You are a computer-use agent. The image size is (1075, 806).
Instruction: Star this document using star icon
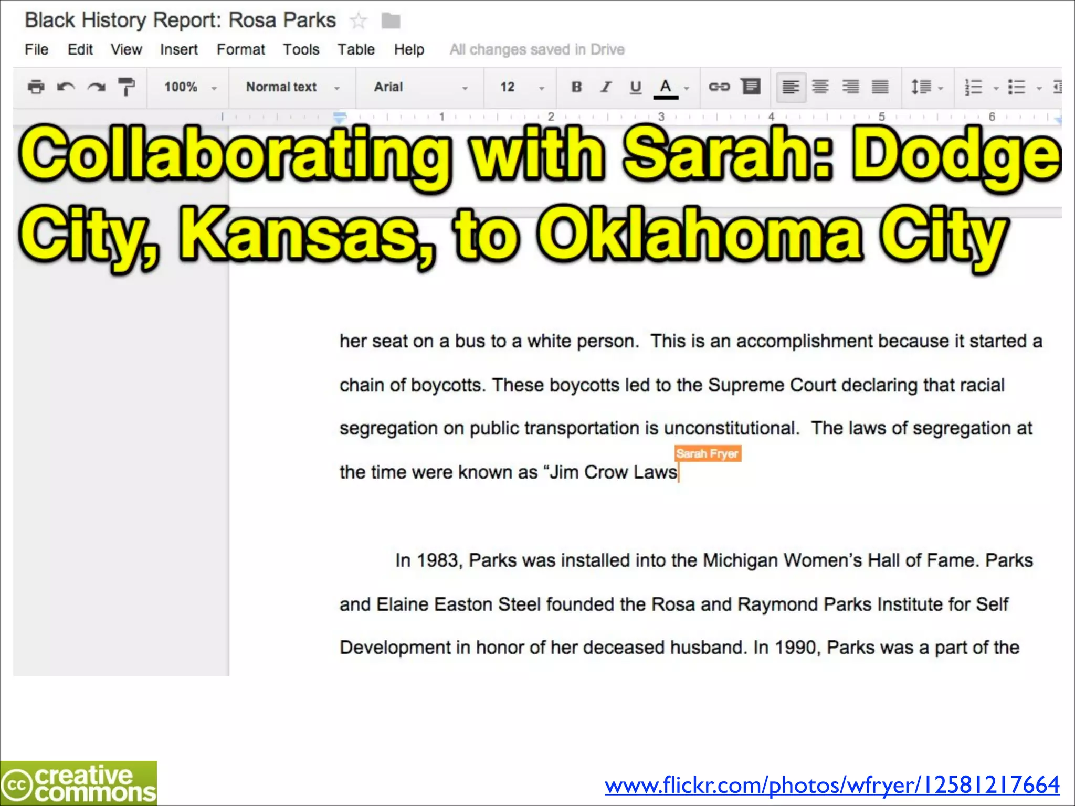pos(359,21)
